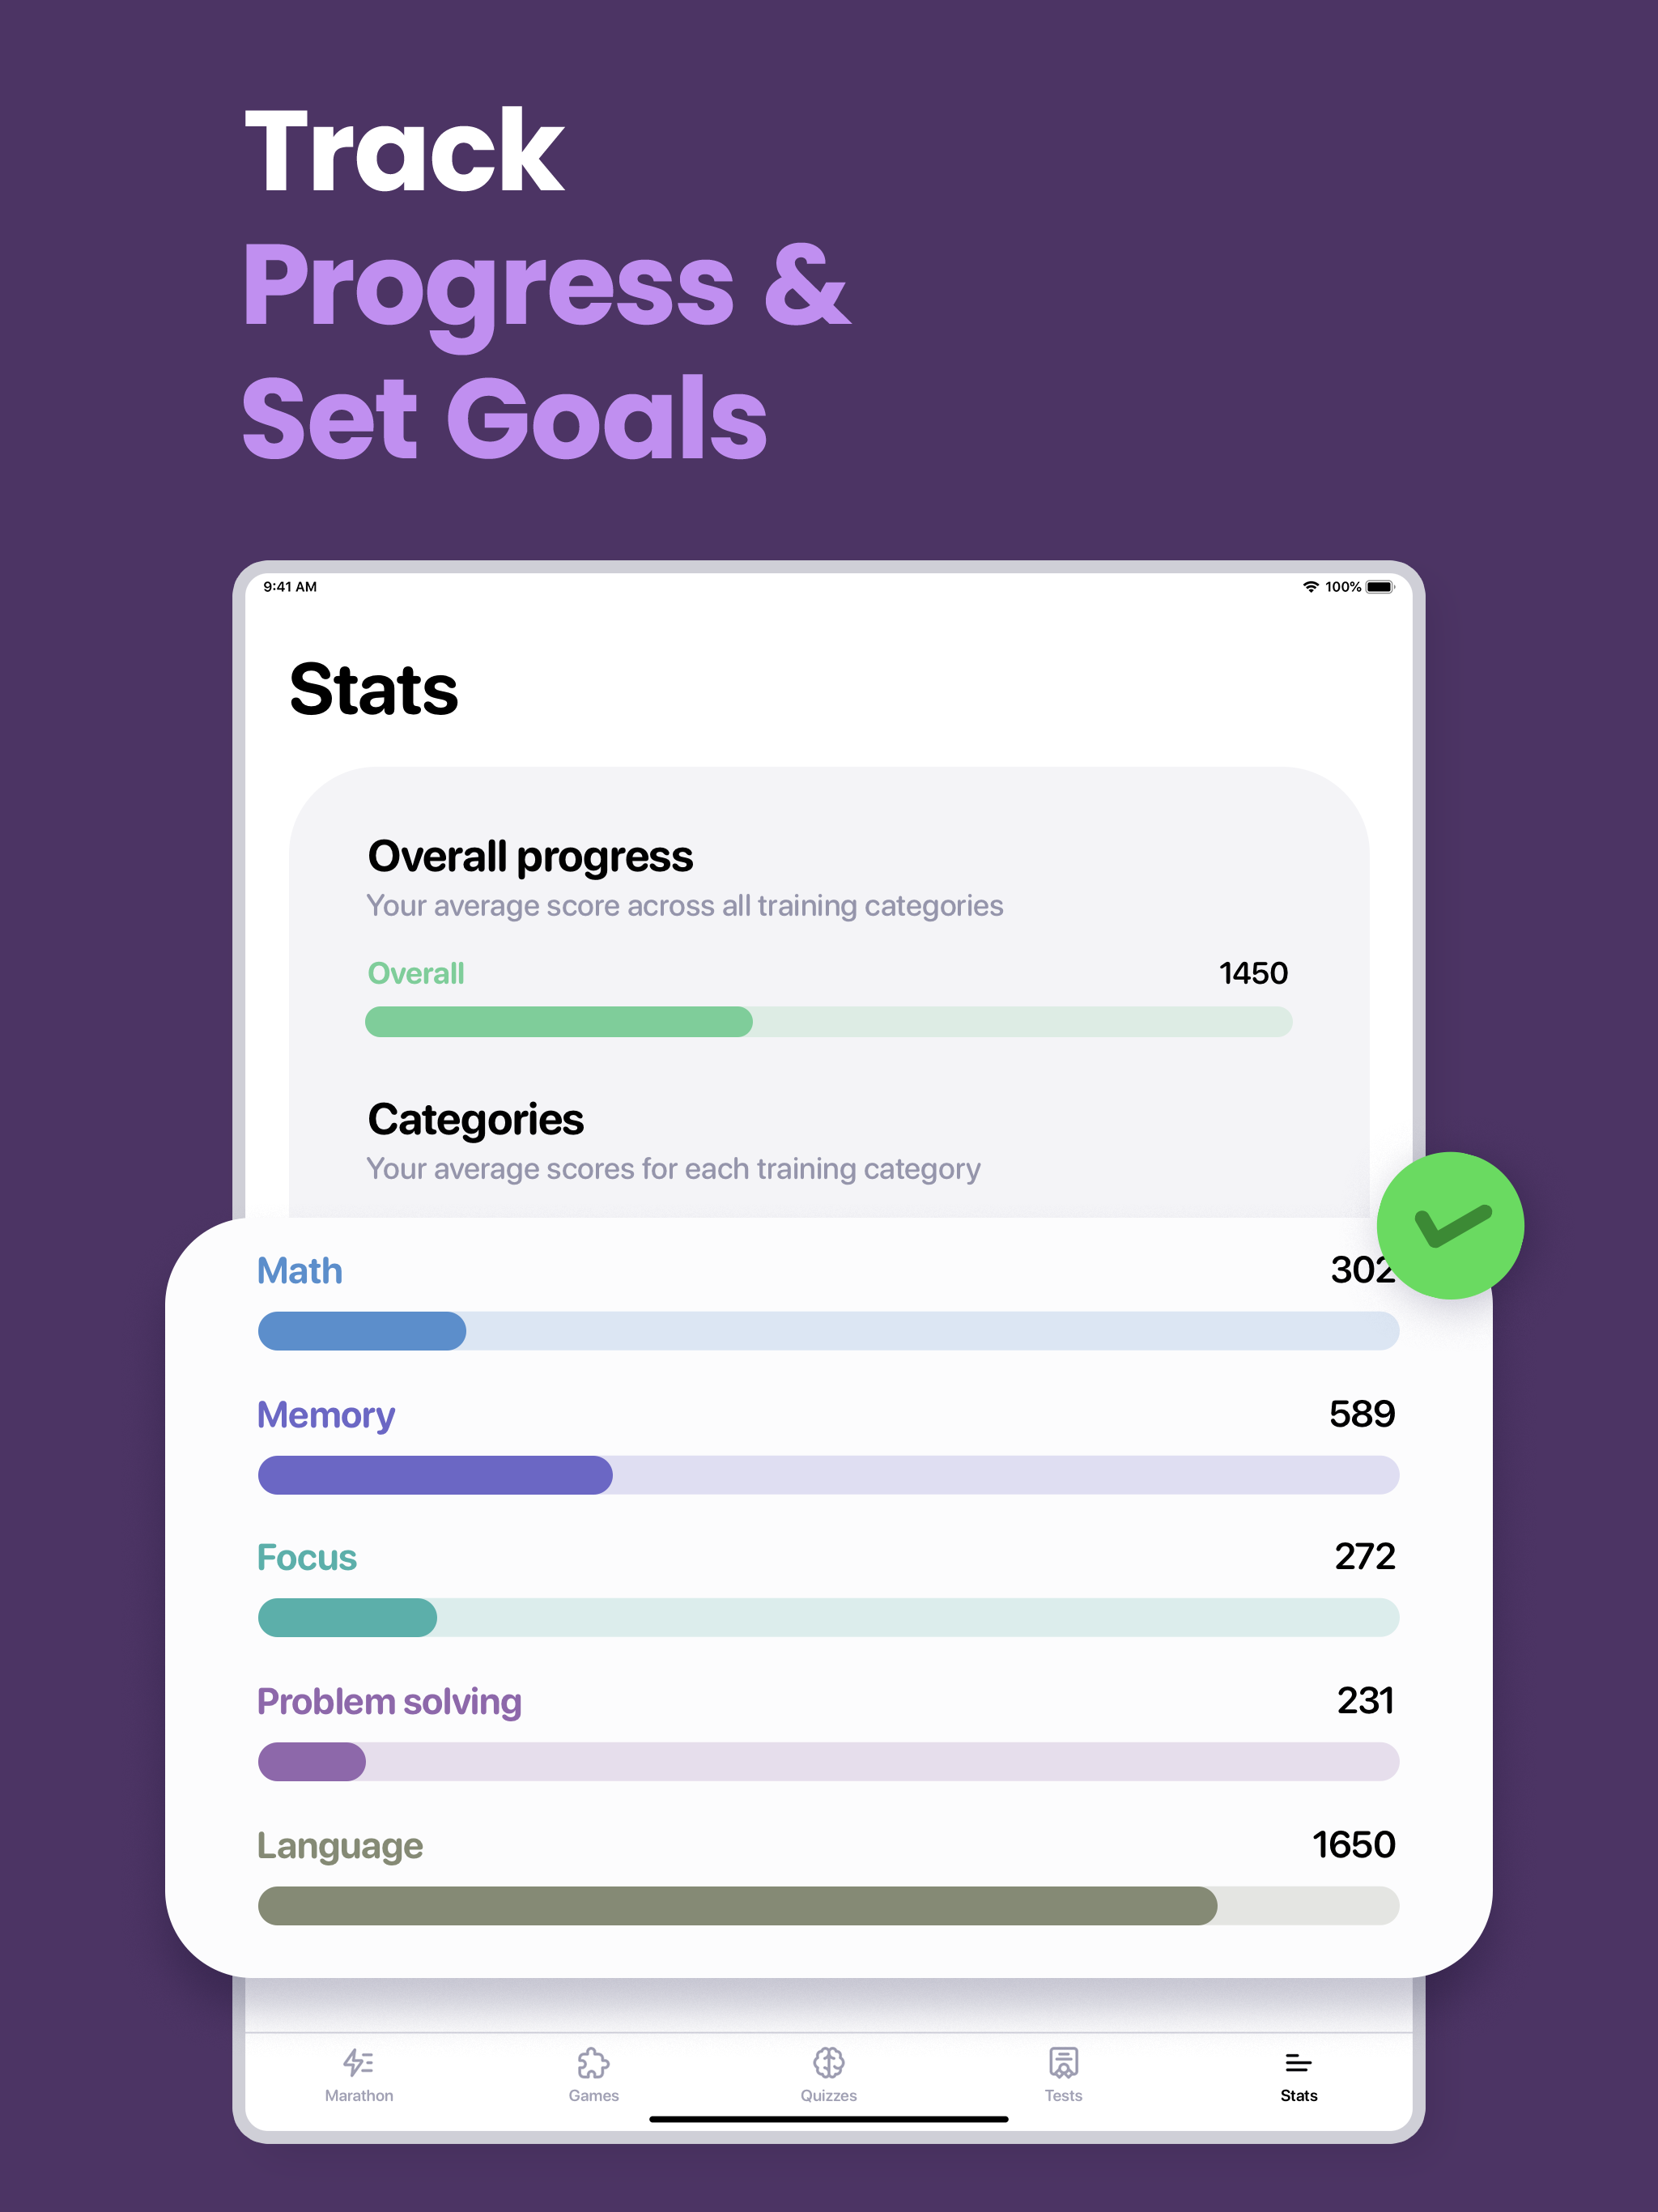Viewport: 1658px width, 2212px height.
Task: Click the Memory progress bar
Action: tap(828, 1474)
